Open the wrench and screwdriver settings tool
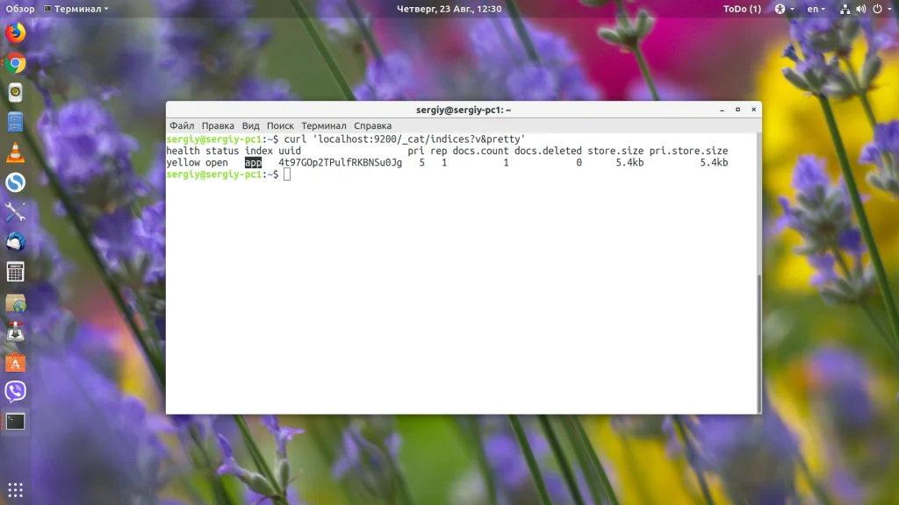This screenshot has height=505, width=899. [16, 212]
